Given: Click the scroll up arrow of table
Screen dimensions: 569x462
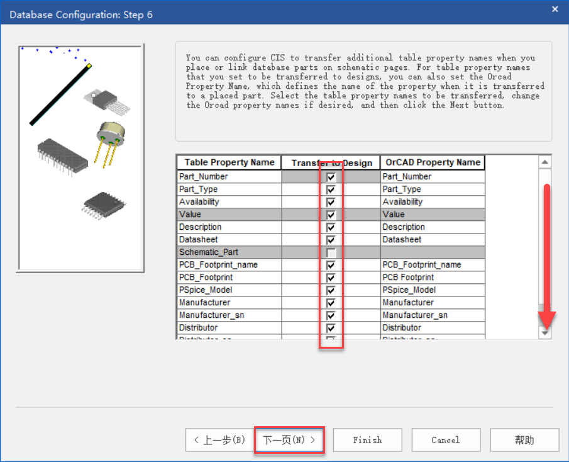Looking at the screenshot, I should point(545,162).
